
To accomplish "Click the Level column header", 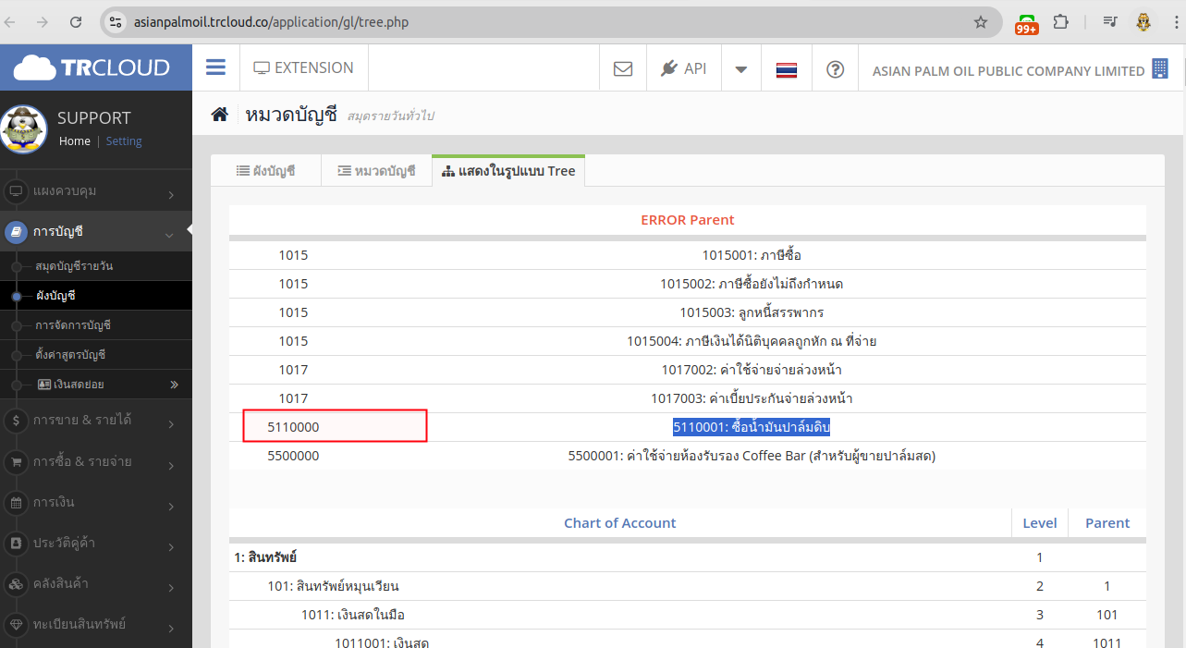I will pos(1040,522).
